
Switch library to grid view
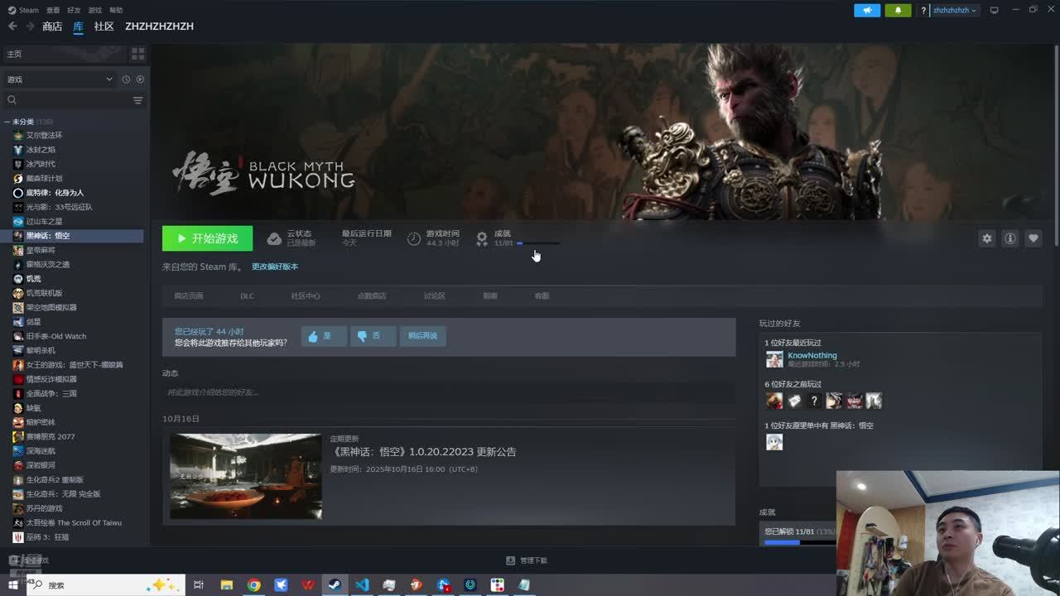coord(137,54)
